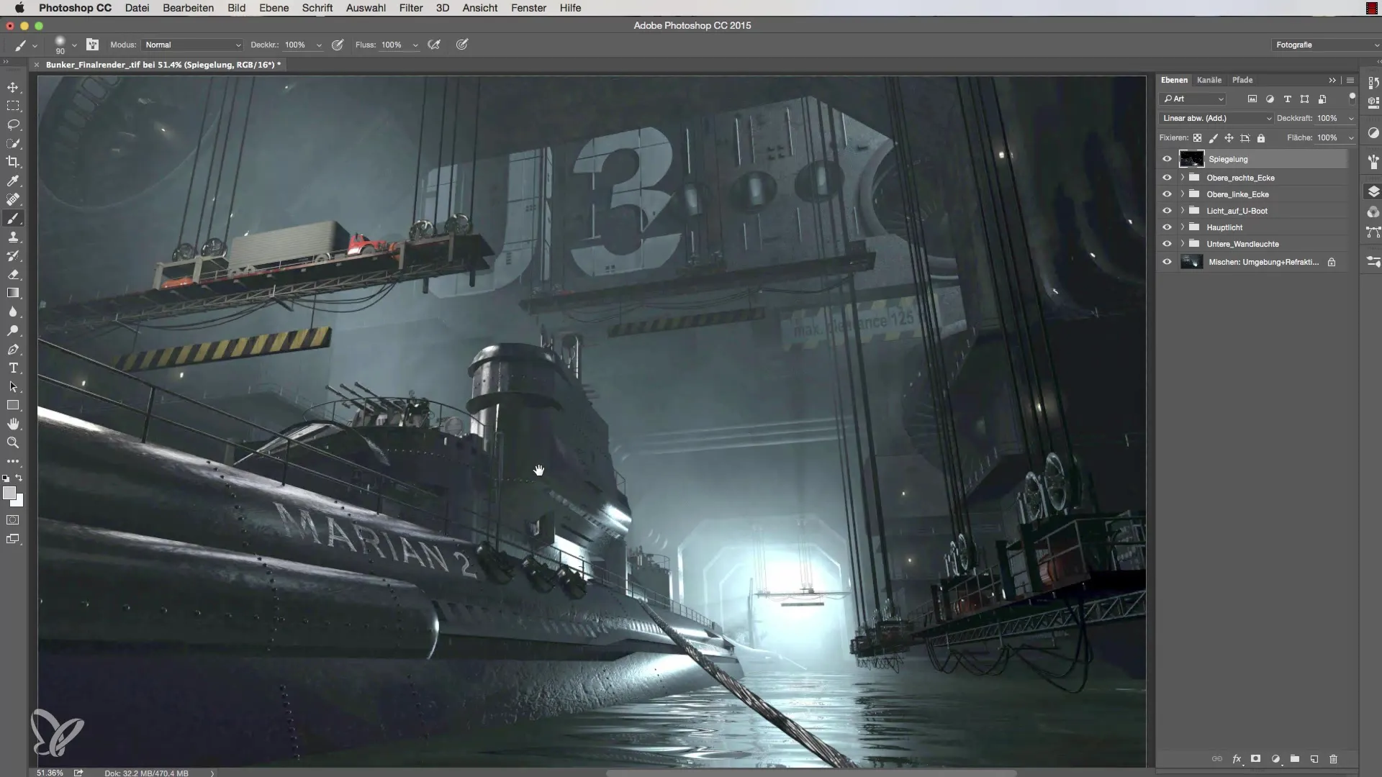Screen dimensions: 1382x777
Task: Select the History Brush tool
Action: (x=13, y=255)
